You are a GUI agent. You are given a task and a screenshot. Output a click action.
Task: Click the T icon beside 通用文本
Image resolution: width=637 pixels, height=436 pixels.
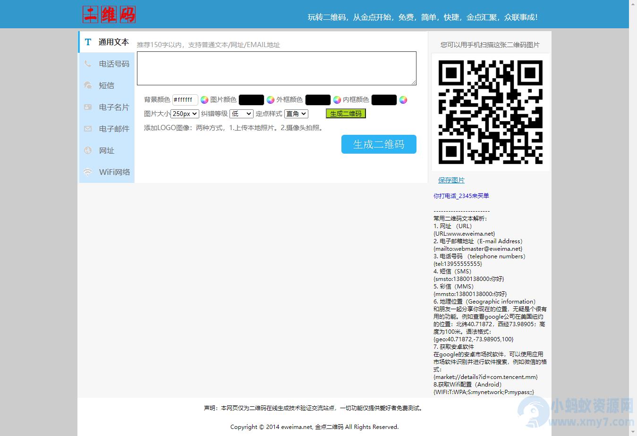[x=88, y=42]
